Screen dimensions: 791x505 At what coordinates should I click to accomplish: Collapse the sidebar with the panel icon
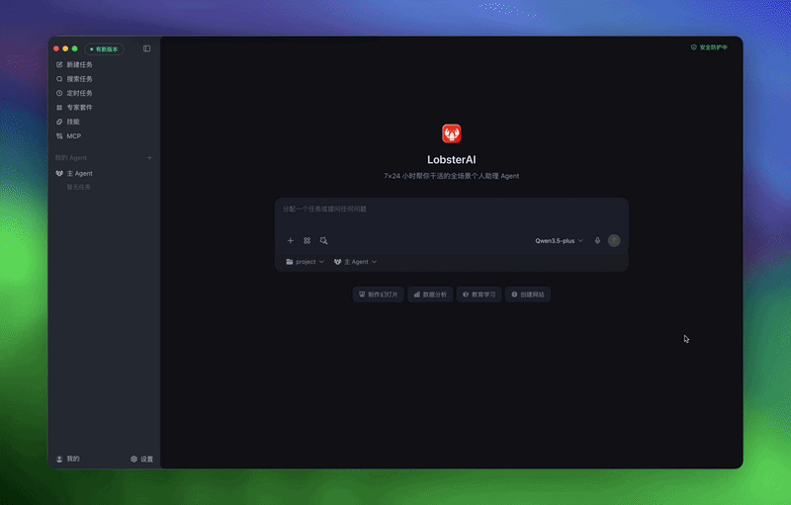coord(146,48)
